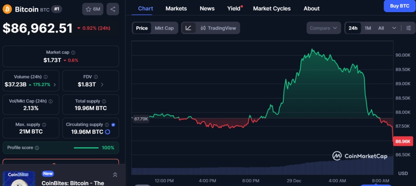Open FDV info icon

pyautogui.click(x=96, y=77)
